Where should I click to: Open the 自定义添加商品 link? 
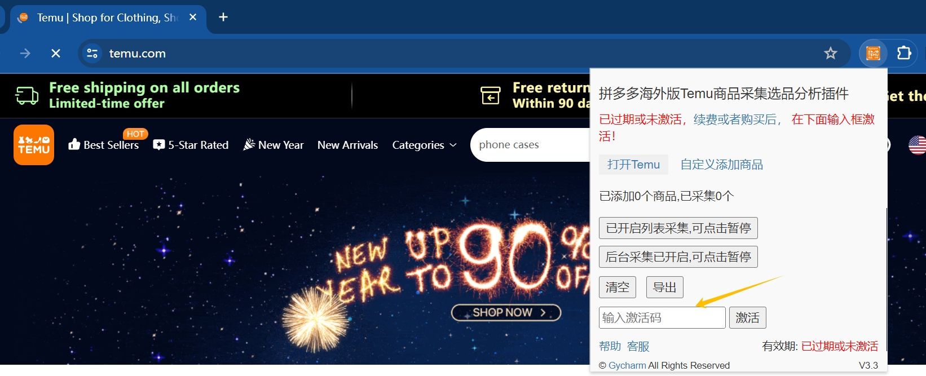click(721, 165)
